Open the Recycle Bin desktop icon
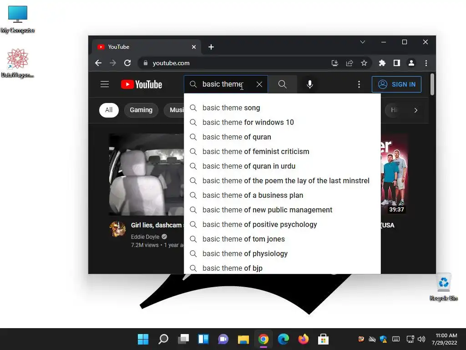The image size is (466, 350). point(443,287)
